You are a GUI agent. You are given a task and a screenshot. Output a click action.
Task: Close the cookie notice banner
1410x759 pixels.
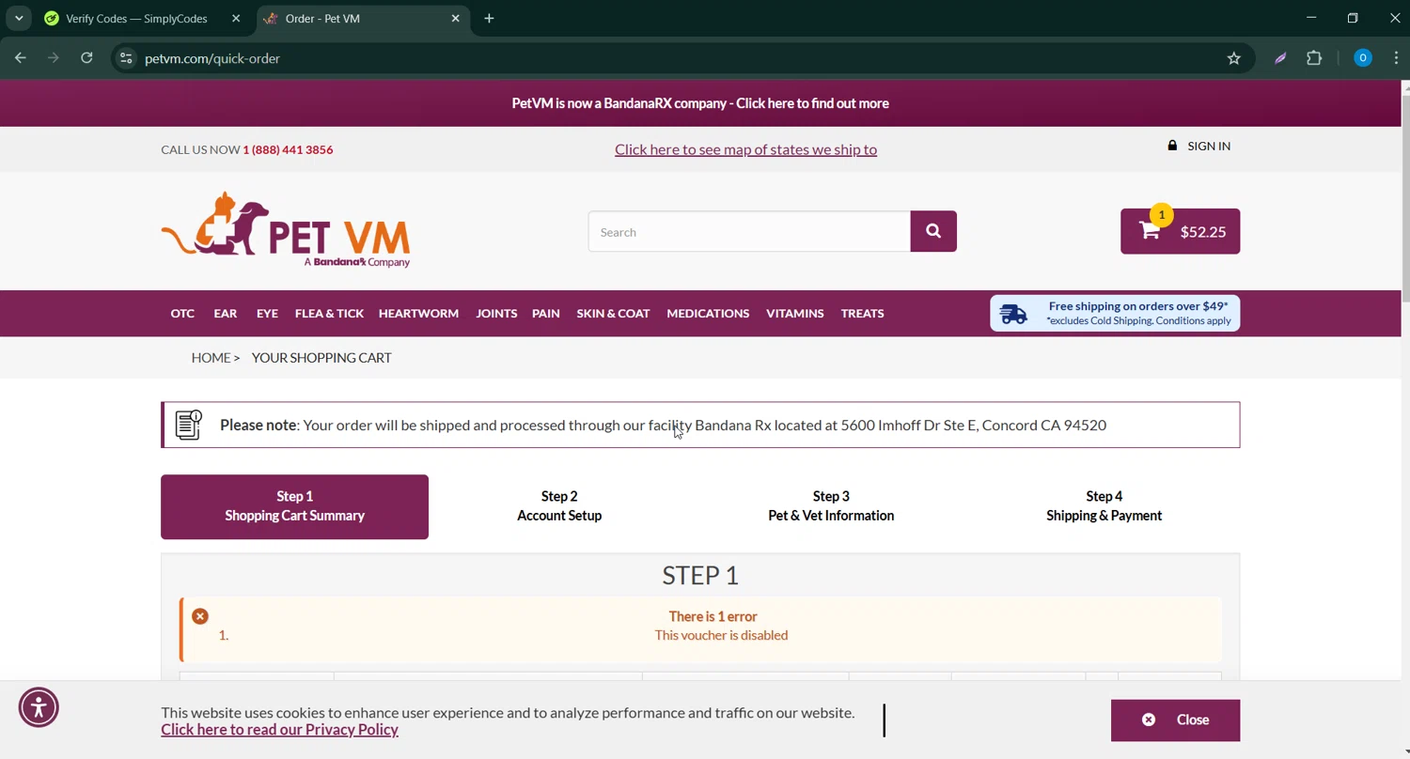click(1175, 720)
